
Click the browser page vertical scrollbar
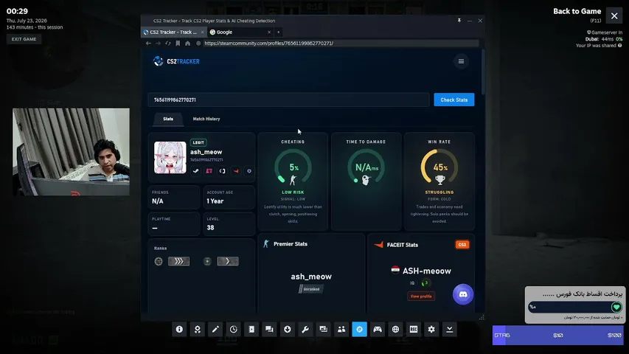click(482, 72)
